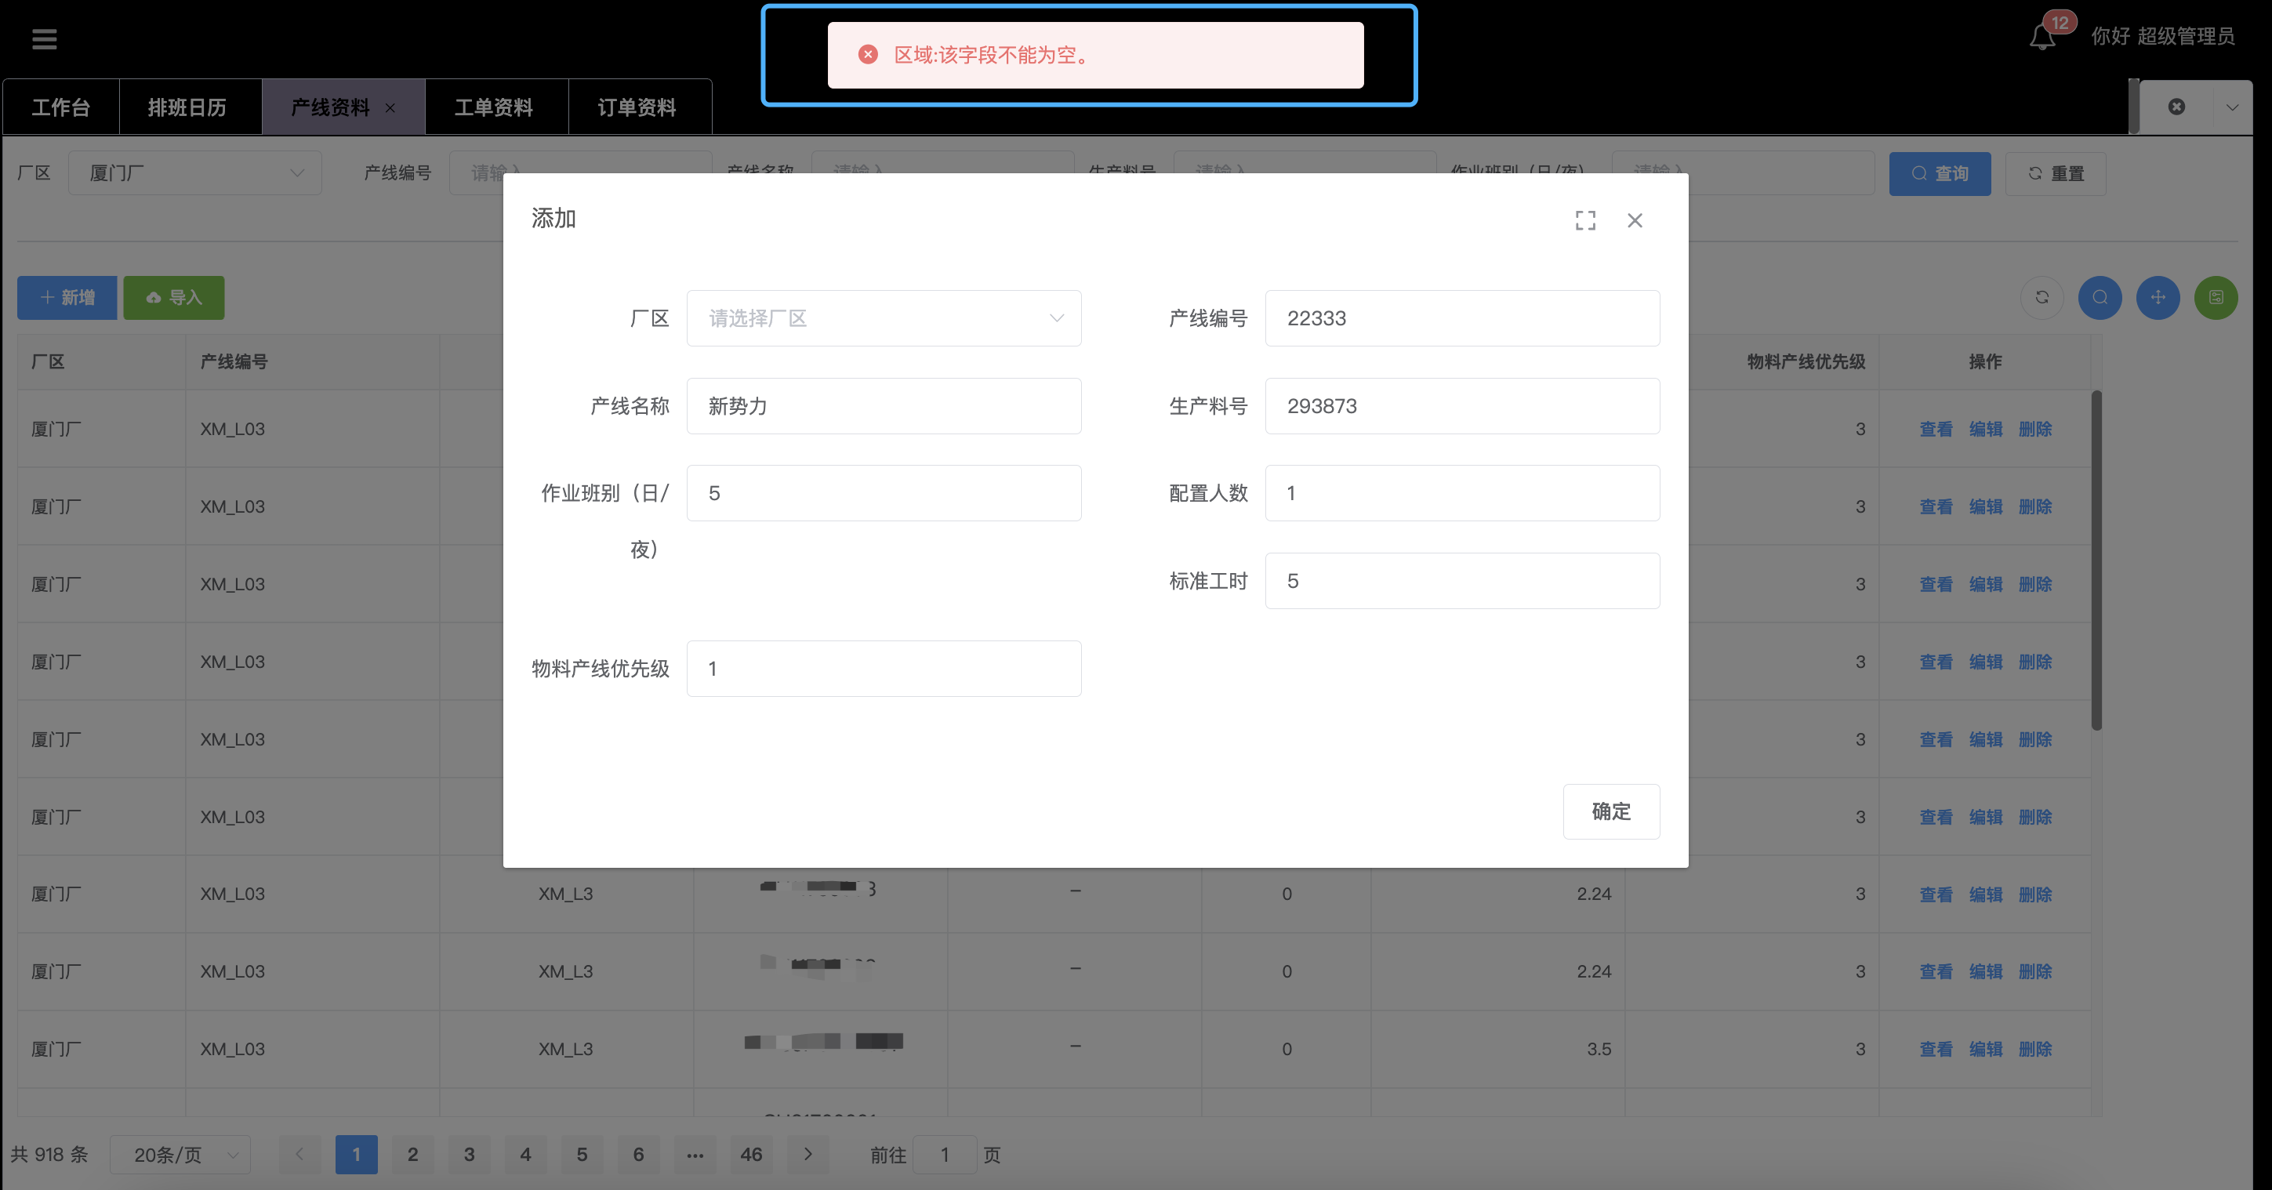
Task: Close the 产线资料 tab via its x
Action: (390, 107)
